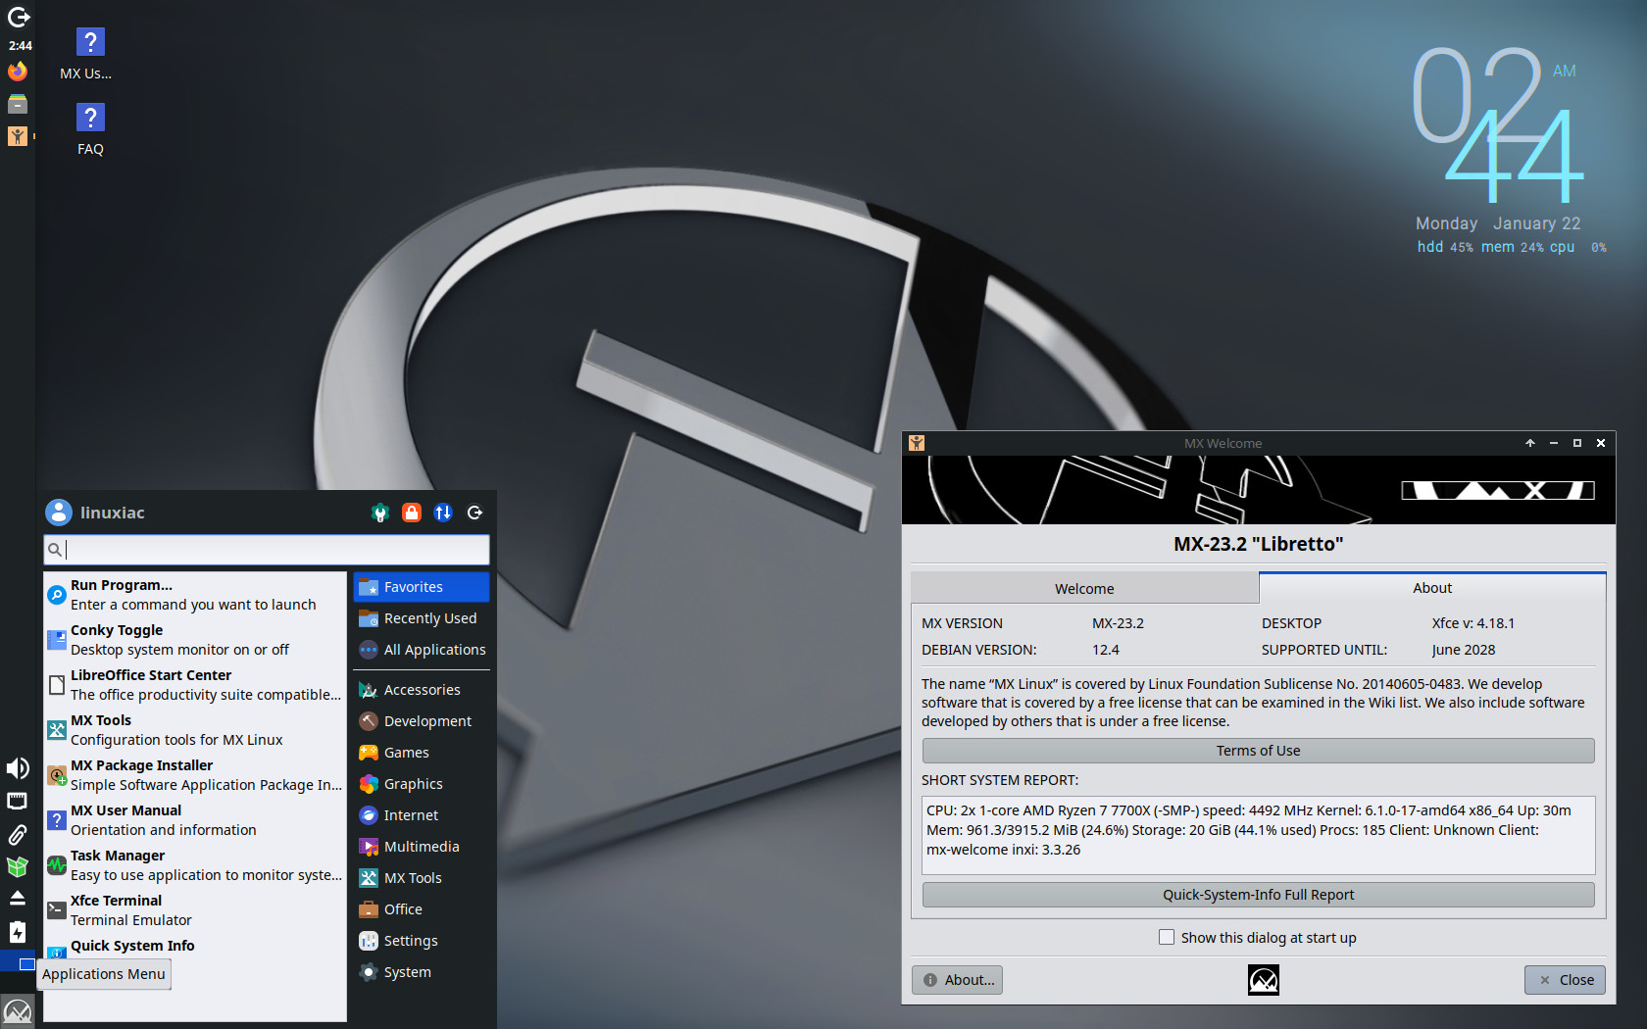Open MX User Manual in favorites list
1647x1029 pixels.
[195, 820]
